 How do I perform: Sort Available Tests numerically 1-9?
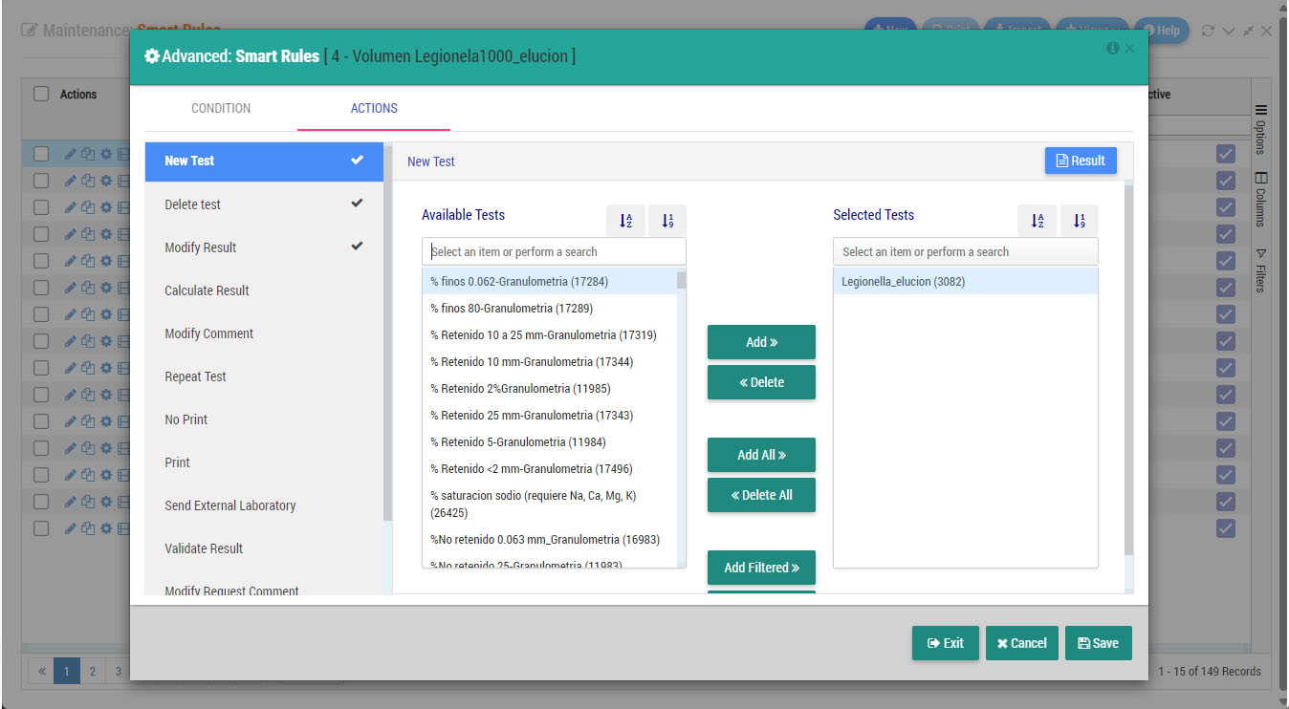667,221
